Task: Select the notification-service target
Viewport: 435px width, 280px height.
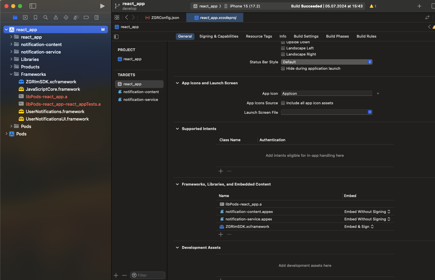Action: (x=138, y=100)
